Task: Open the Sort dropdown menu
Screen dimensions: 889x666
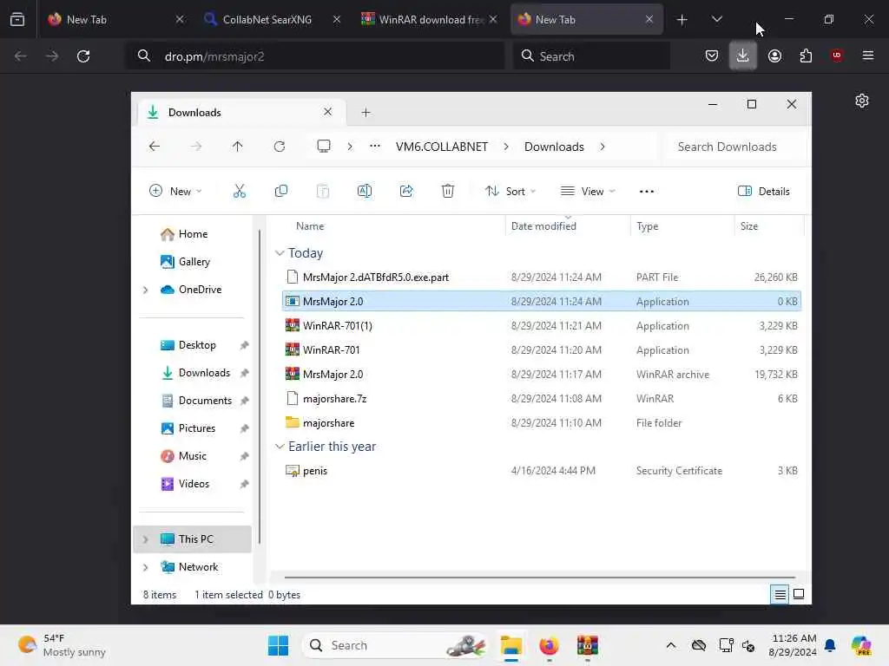Action: [510, 192]
